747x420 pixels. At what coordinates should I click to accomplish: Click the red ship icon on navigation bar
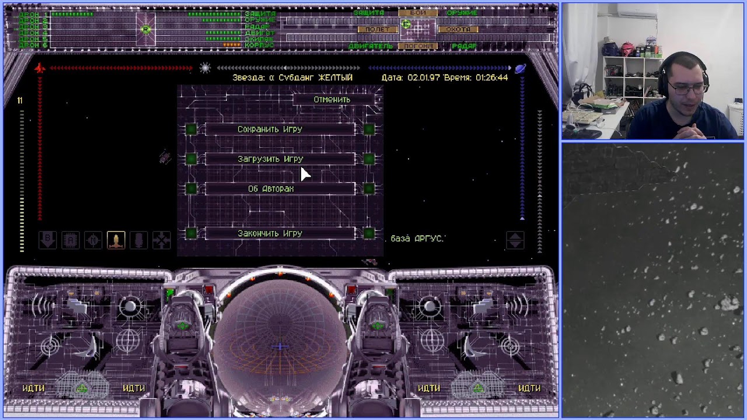pyautogui.click(x=39, y=68)
